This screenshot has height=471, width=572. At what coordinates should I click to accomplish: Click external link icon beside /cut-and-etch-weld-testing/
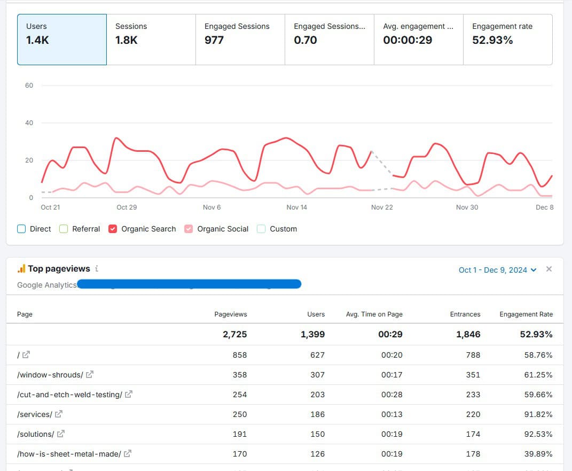pos(129,395)
